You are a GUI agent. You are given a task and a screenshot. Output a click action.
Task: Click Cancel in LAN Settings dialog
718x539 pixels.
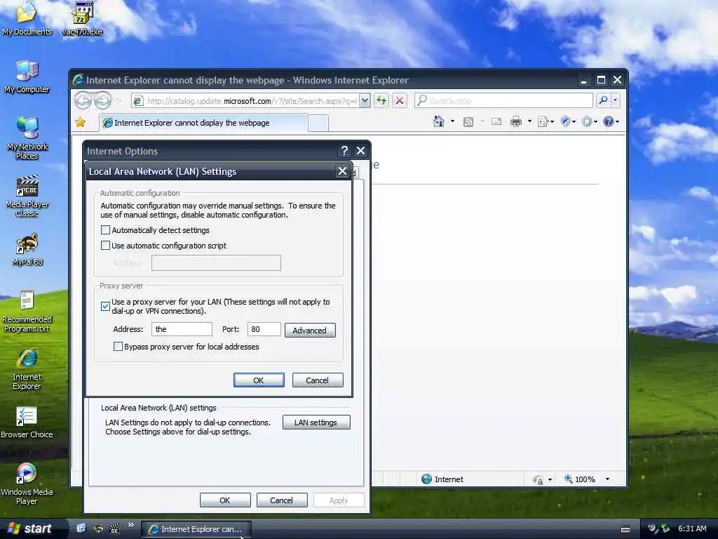pos(318,380)
